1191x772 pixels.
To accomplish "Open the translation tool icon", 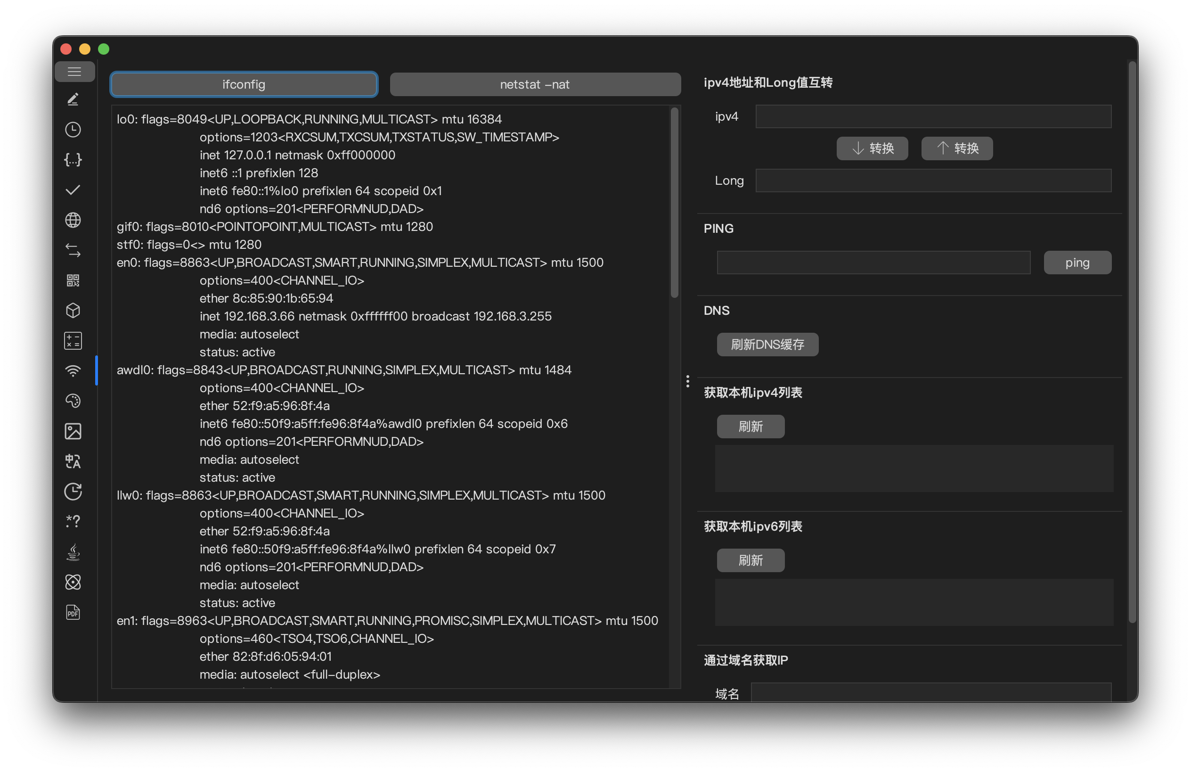I will tap(73, 461).
